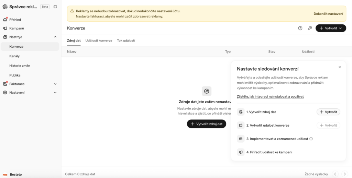Click the compass icon in the empty state
Screen dimensions: 352x178
(x=207, y=91)
